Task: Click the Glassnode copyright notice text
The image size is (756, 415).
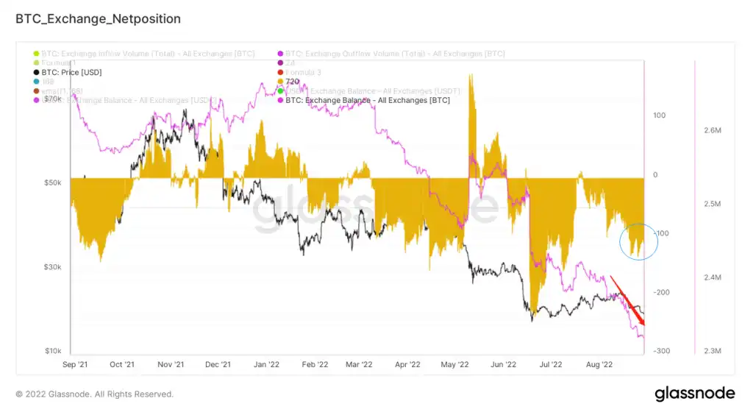Action: pos(94,394)
